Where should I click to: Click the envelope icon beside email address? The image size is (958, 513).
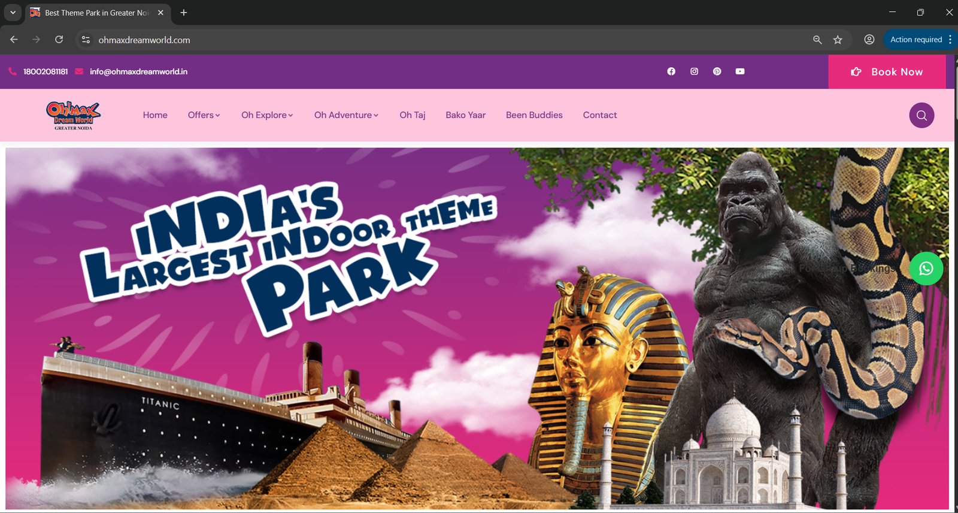pyautogui.click(x=79, y=71)
